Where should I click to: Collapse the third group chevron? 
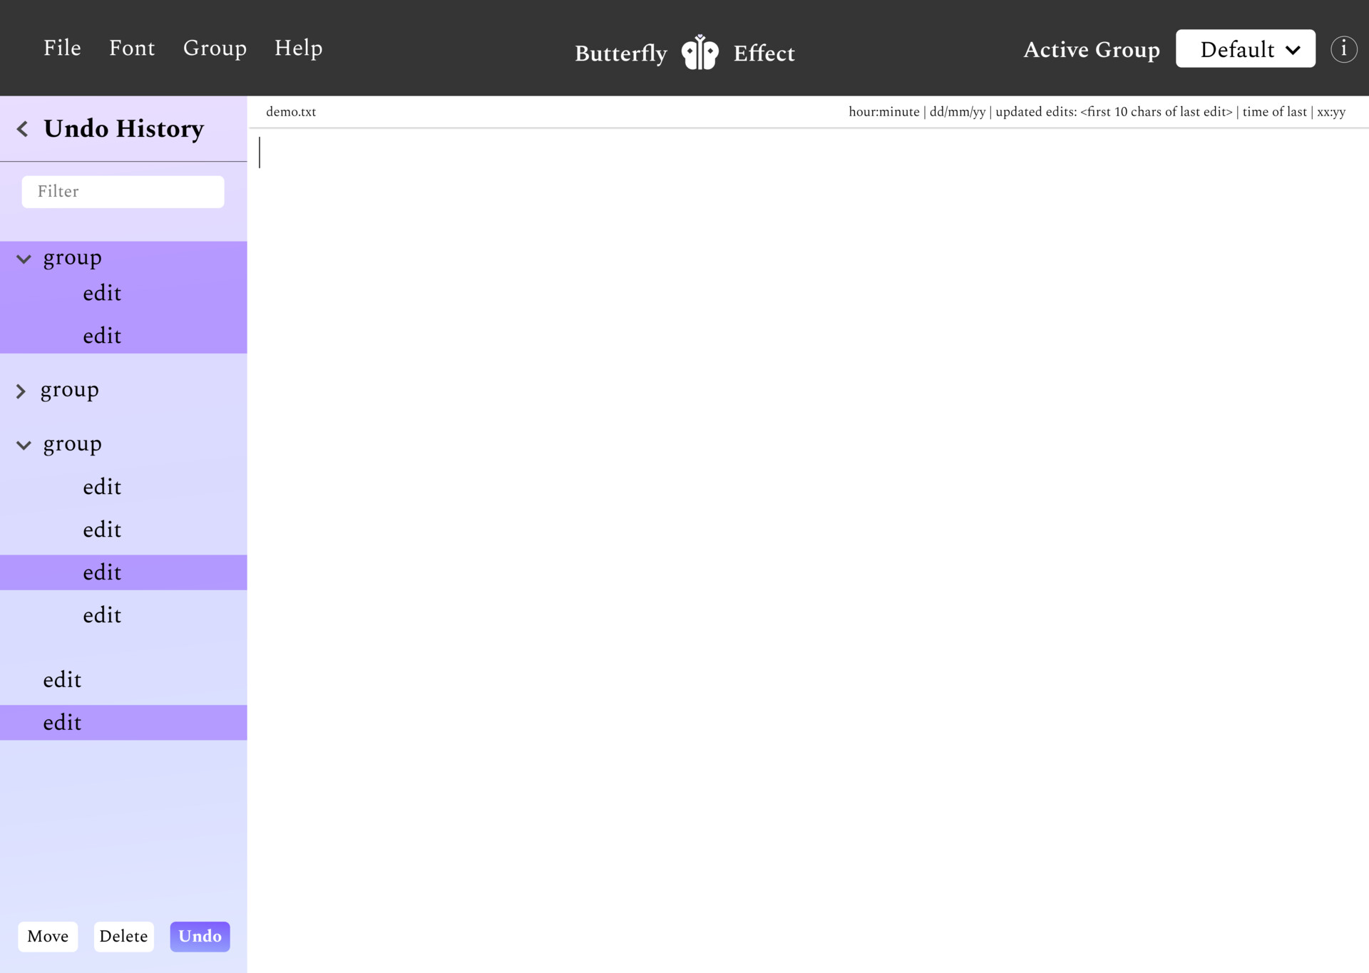click(24, 446)
